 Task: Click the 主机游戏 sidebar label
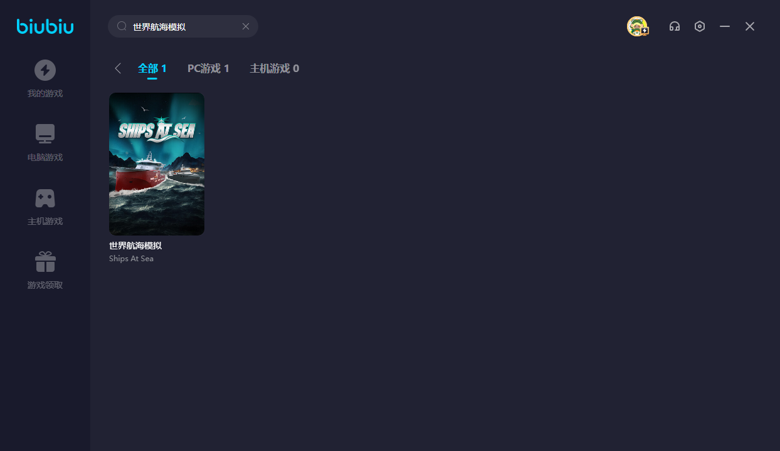pos(45,222)
